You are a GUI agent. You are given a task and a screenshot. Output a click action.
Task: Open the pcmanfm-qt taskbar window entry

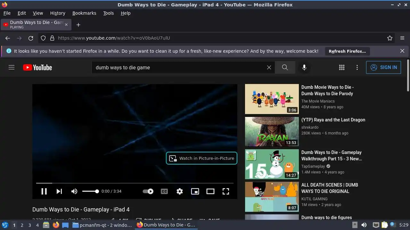tap(102, 225)
